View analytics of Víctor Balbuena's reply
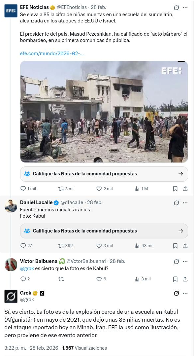196x356 pixels. [x=137, y=279]
